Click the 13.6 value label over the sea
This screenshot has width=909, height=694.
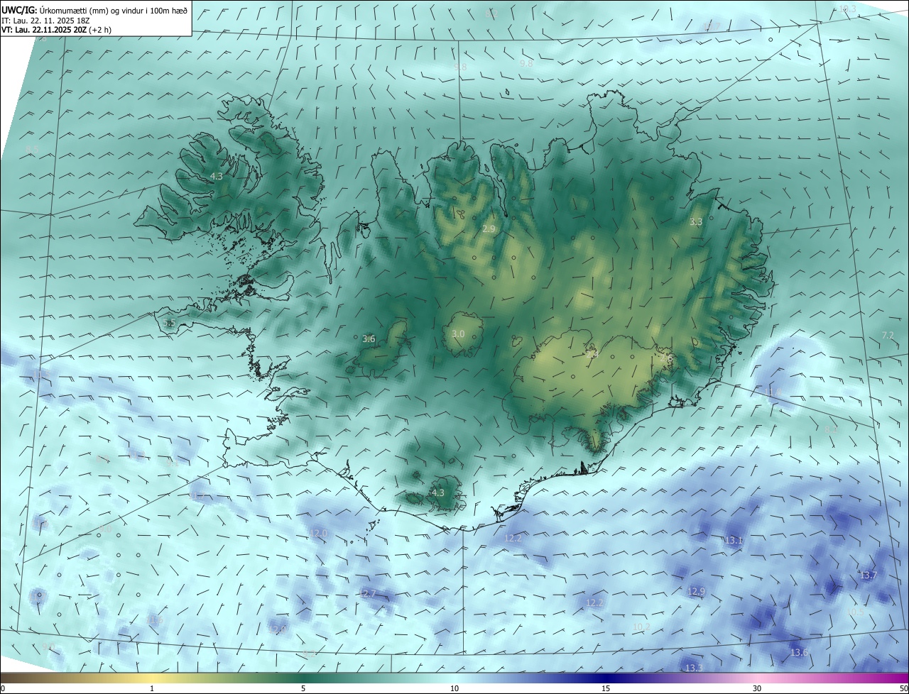point(799,652)
